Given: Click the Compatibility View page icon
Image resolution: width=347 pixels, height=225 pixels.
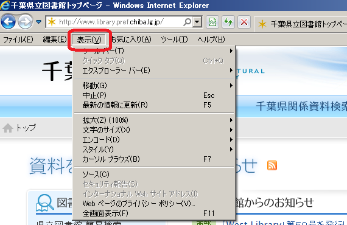Looking at the screenshot, I should click(x=212, y=22).
